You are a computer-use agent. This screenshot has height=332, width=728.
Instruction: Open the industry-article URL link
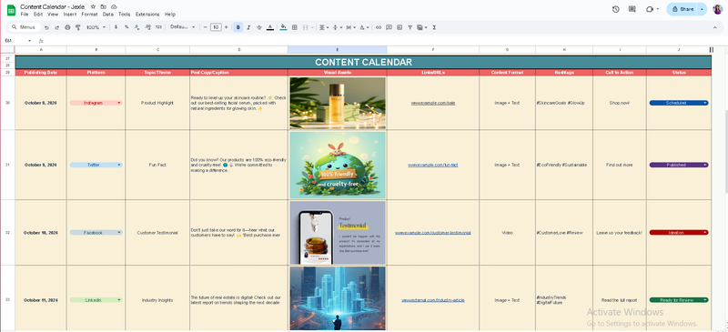coord(433,300)
